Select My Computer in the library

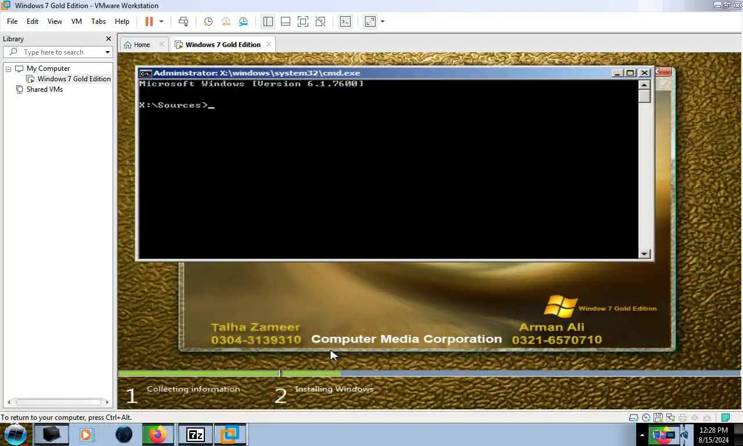(48, 69)
